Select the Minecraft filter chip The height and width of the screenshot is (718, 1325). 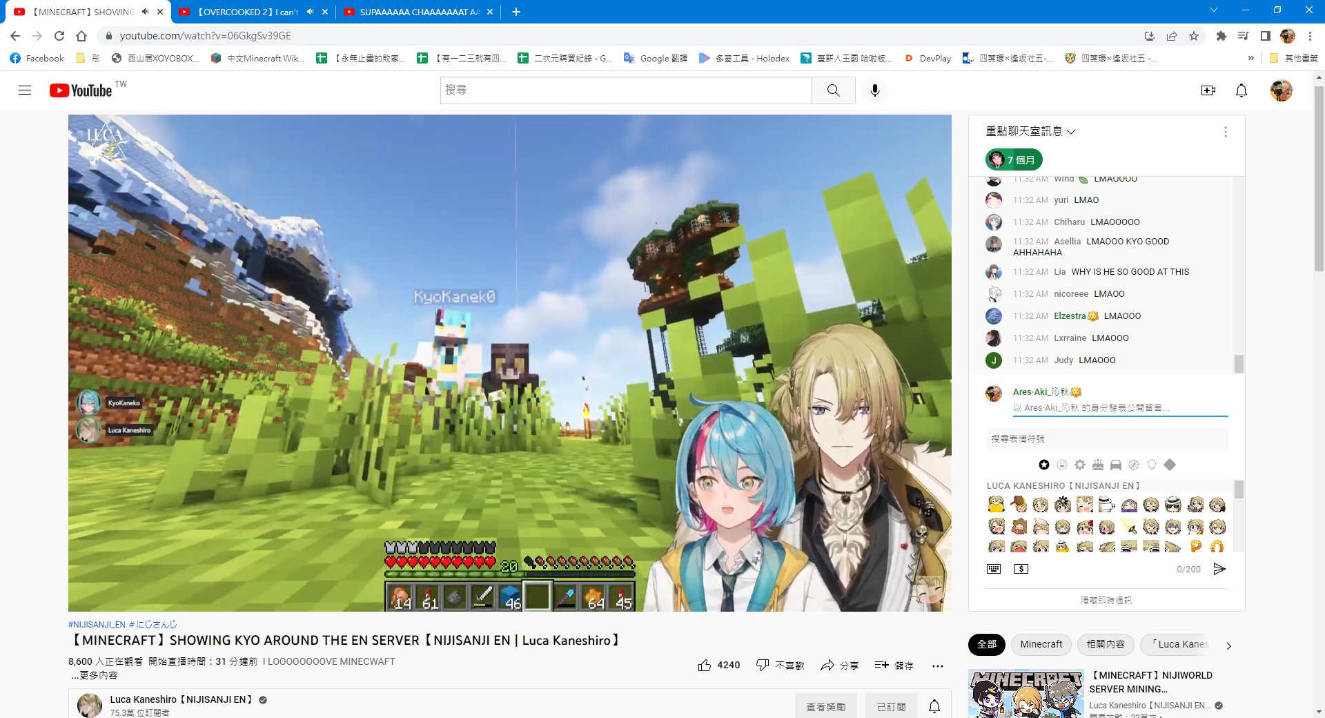coord(1041,645)
